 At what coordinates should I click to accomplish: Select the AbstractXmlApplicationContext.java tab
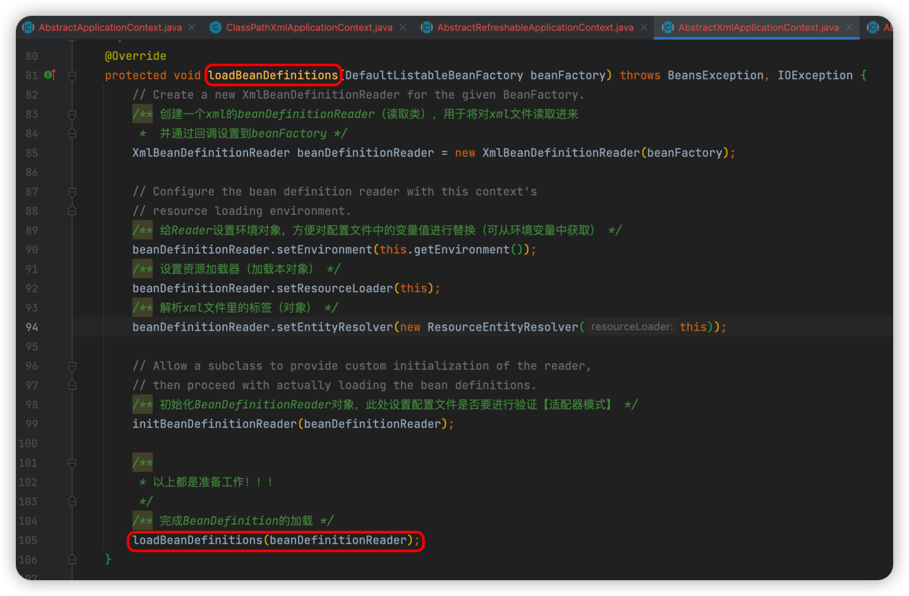point(758,27)
